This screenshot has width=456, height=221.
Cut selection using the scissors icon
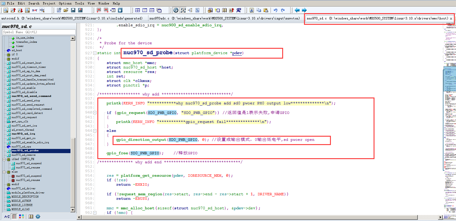(251, 10)
